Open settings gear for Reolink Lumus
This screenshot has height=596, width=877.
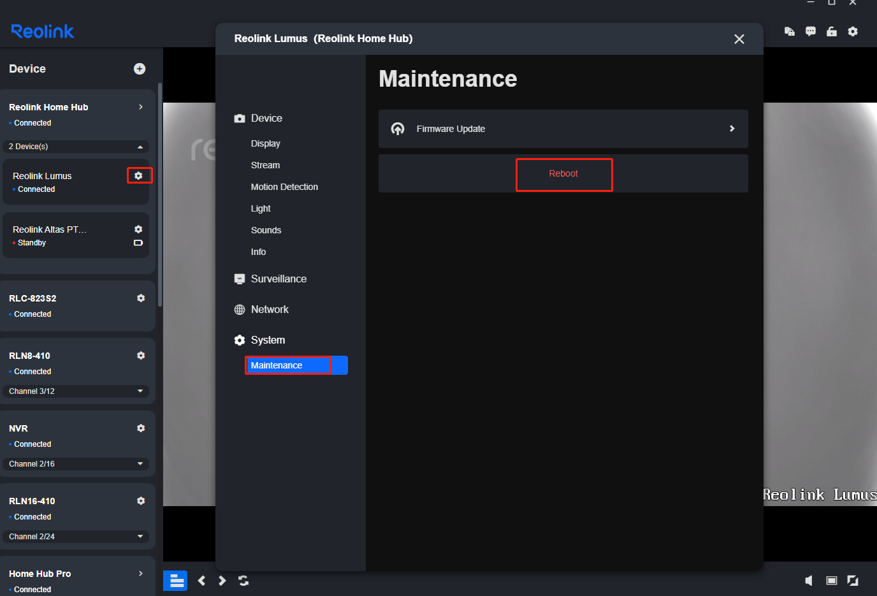click(139, 175)
